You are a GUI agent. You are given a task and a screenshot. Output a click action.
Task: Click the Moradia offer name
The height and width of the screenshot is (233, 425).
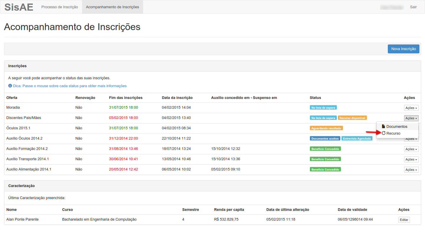(13, 107)
